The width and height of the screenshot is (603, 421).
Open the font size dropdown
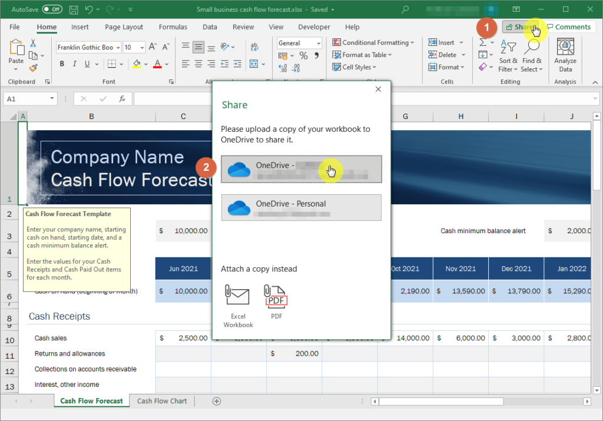pyautogui.click(x=143, y=47)
